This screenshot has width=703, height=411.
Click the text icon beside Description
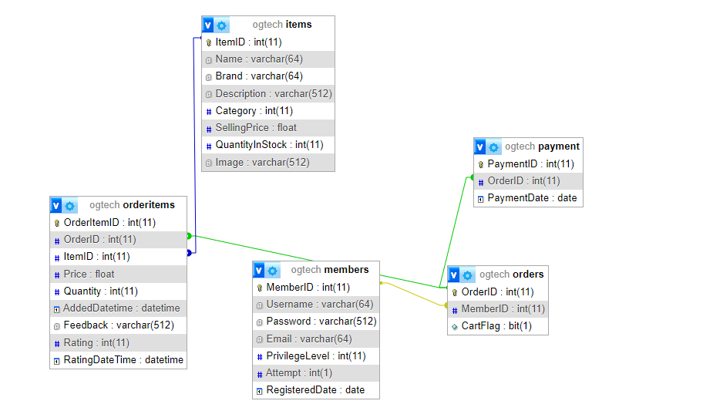(208, 95)
